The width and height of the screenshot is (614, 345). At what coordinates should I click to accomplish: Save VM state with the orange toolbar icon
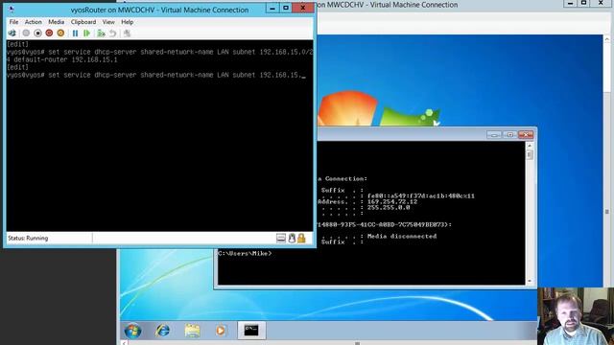coord(60,34)
